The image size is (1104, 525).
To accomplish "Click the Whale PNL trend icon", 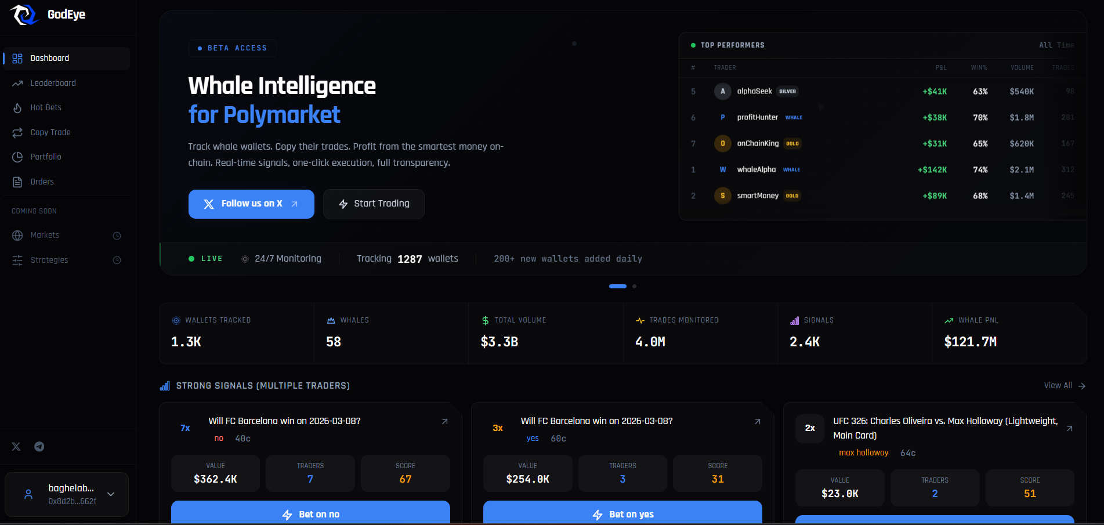I will point(949,320).
